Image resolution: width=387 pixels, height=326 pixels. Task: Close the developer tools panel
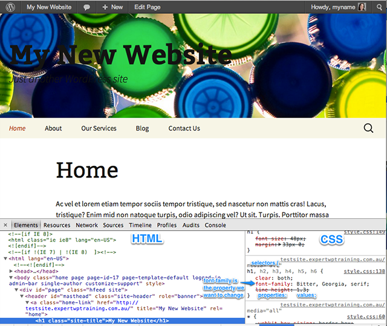click(5, 225)
